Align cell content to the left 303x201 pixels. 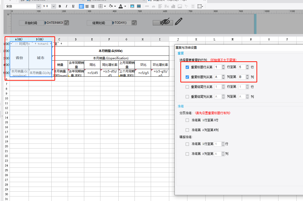(x=81, y=6)
